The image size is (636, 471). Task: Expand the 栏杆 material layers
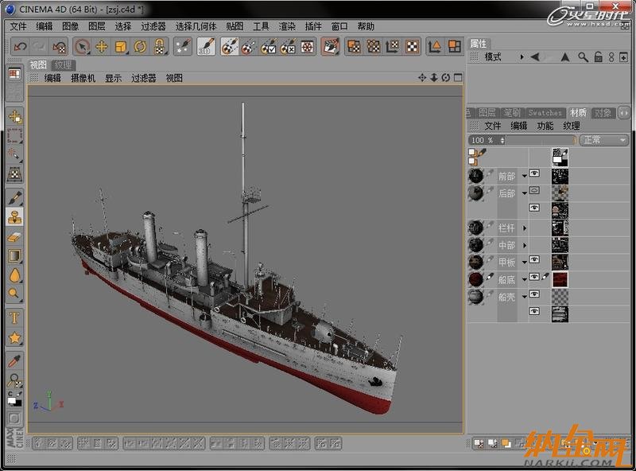(525, 228)
